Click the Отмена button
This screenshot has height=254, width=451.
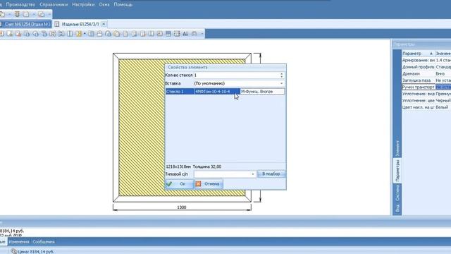click(209, 183)
